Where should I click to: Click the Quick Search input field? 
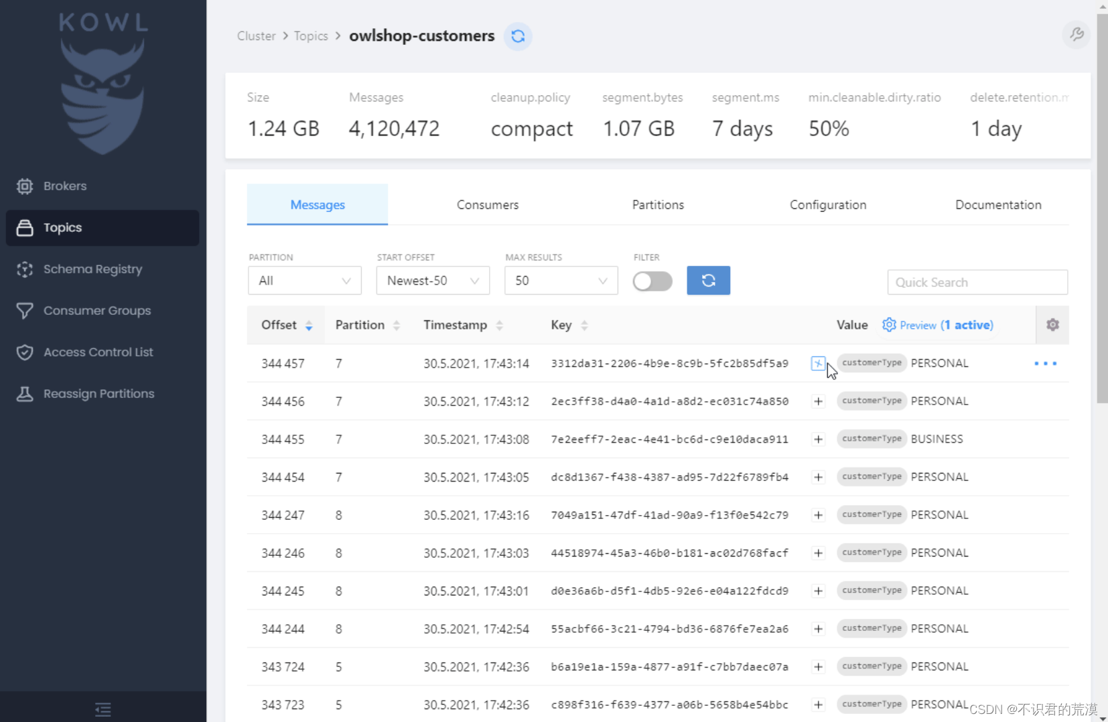tap(977, 283)
